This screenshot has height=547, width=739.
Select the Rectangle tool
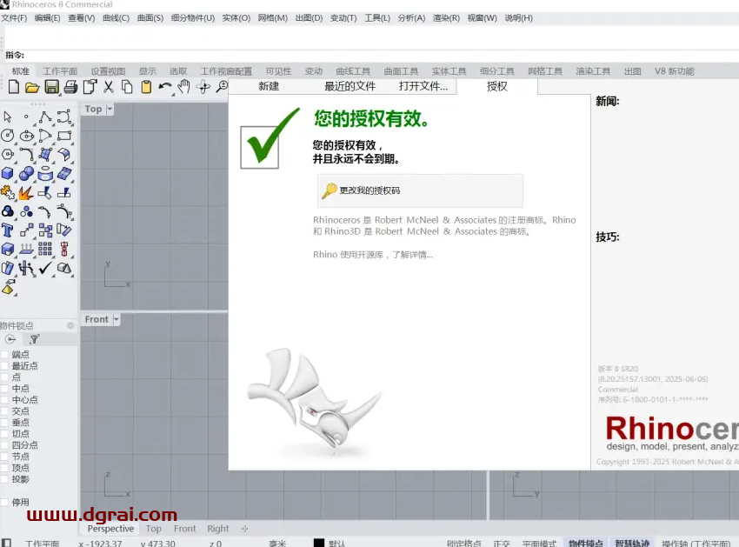point(64,136)
